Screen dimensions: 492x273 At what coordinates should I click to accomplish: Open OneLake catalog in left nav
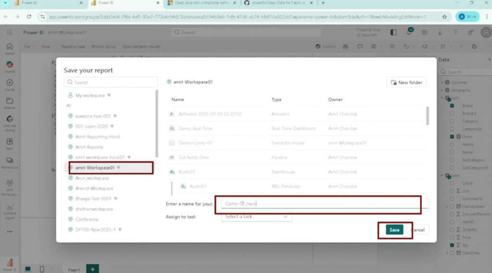pos(10,124)
